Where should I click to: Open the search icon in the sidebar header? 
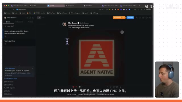pyautogui.click(x=27, y=18)
